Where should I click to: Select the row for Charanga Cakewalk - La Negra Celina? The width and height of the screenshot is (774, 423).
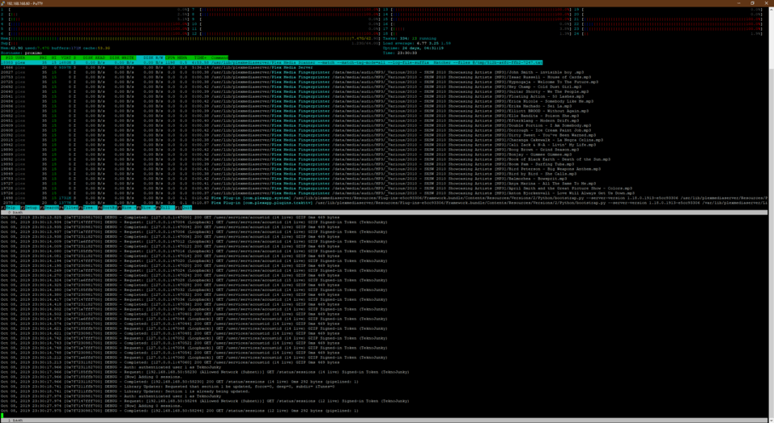coord(301,140)
